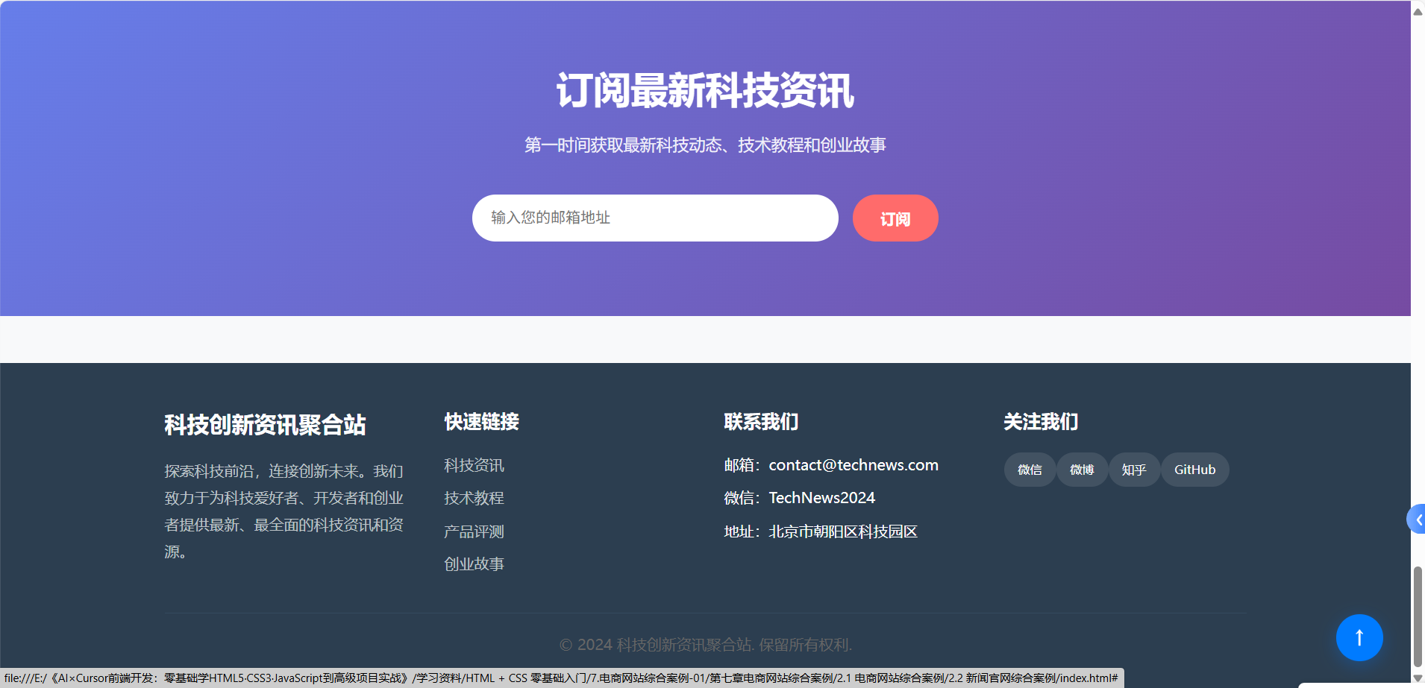
Task: Open the 知乎 social button
Action: point(1134,470)
